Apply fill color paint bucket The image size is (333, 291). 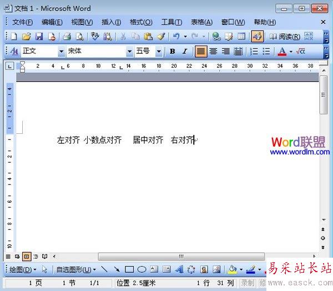point(233,269)
